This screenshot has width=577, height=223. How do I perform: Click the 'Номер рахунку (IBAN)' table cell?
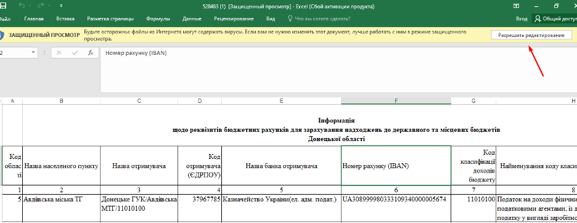tap(396, 166)
